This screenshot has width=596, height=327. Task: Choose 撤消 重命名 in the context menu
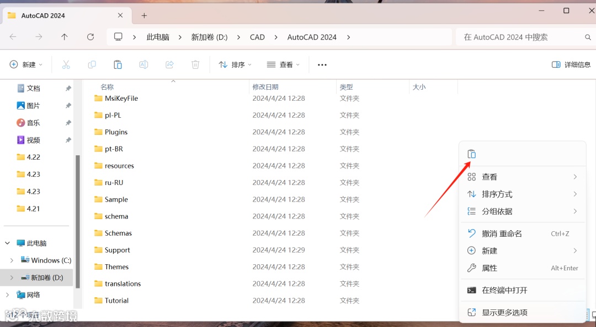523,233
